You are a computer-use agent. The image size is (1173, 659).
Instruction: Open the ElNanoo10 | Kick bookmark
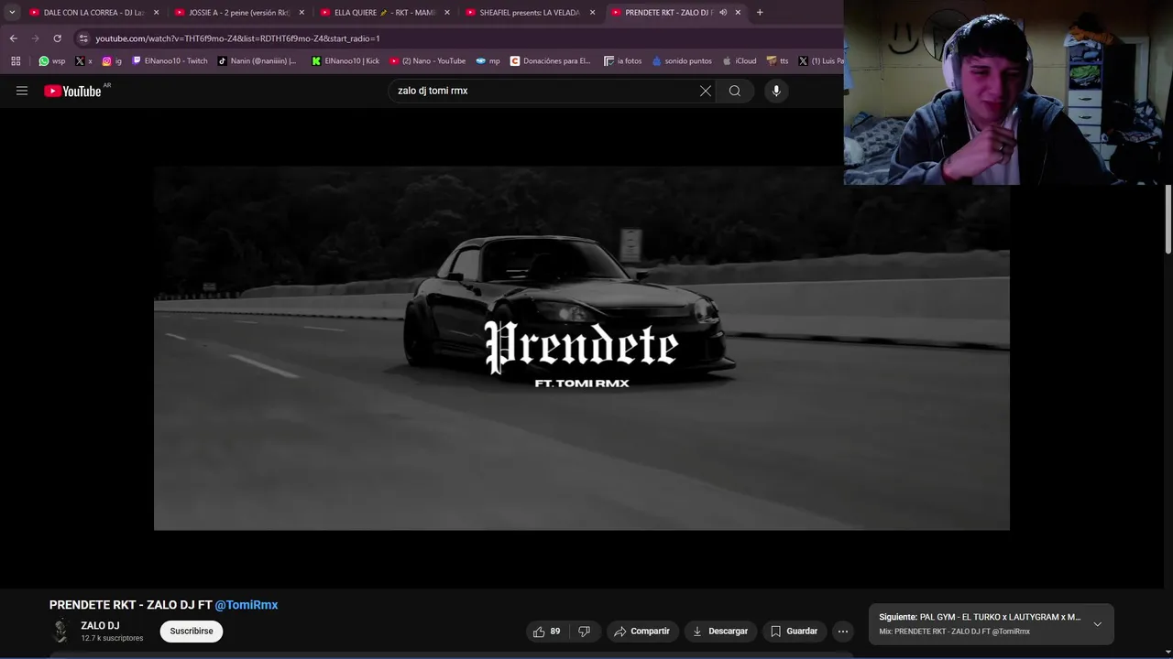[x=345, y=60]
